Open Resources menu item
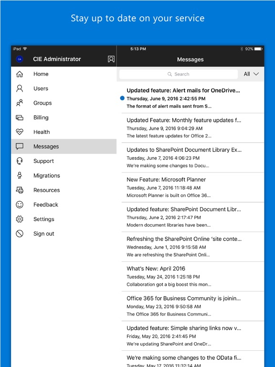This screenshot has height=367, width=275. [63, 190]
